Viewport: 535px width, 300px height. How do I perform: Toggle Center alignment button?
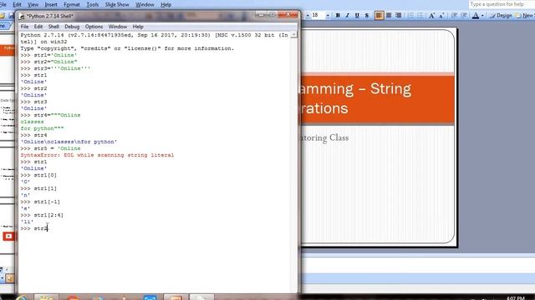pyautogui.click(x=389, y=15)
